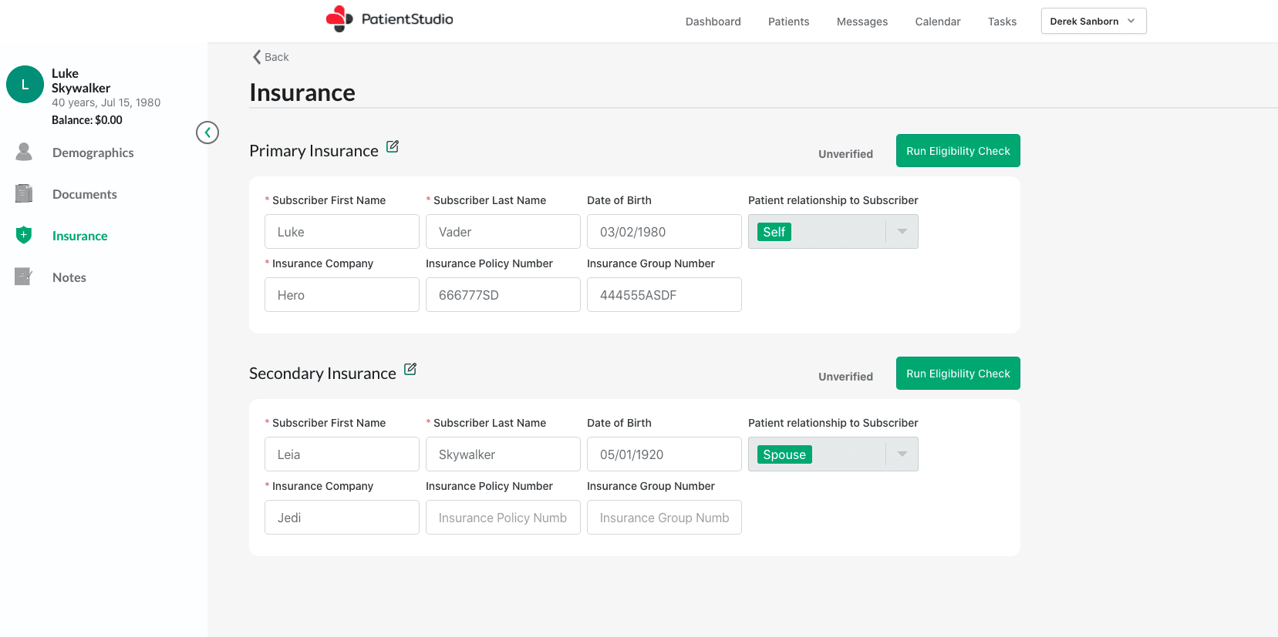Open Patient relationship dropdown showing Spouse
The width and height of the screenshot is (1278, 637).
click(833, 454)
